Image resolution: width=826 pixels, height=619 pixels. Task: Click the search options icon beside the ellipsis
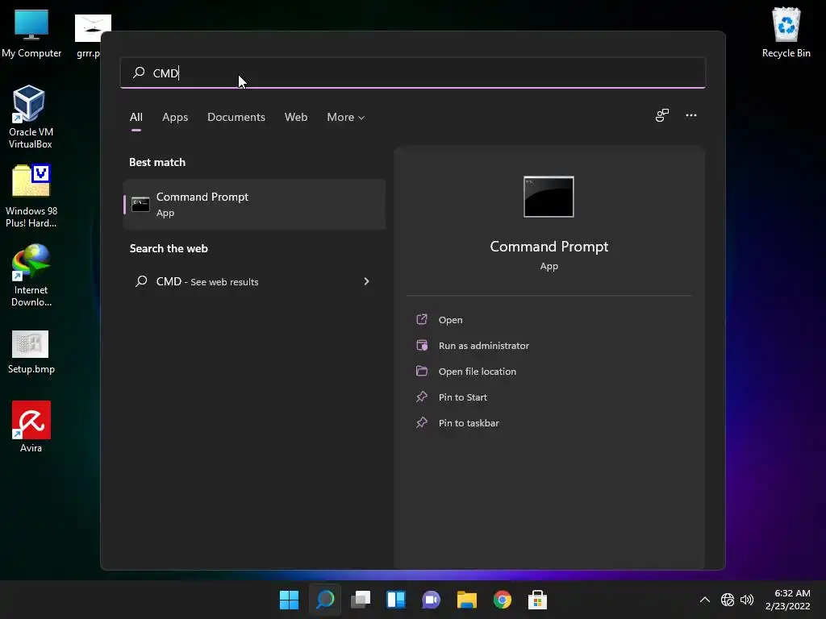pos(662,115)
